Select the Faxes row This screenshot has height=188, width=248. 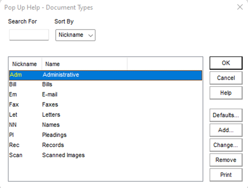pyautogui.click(x=105, y=104)
